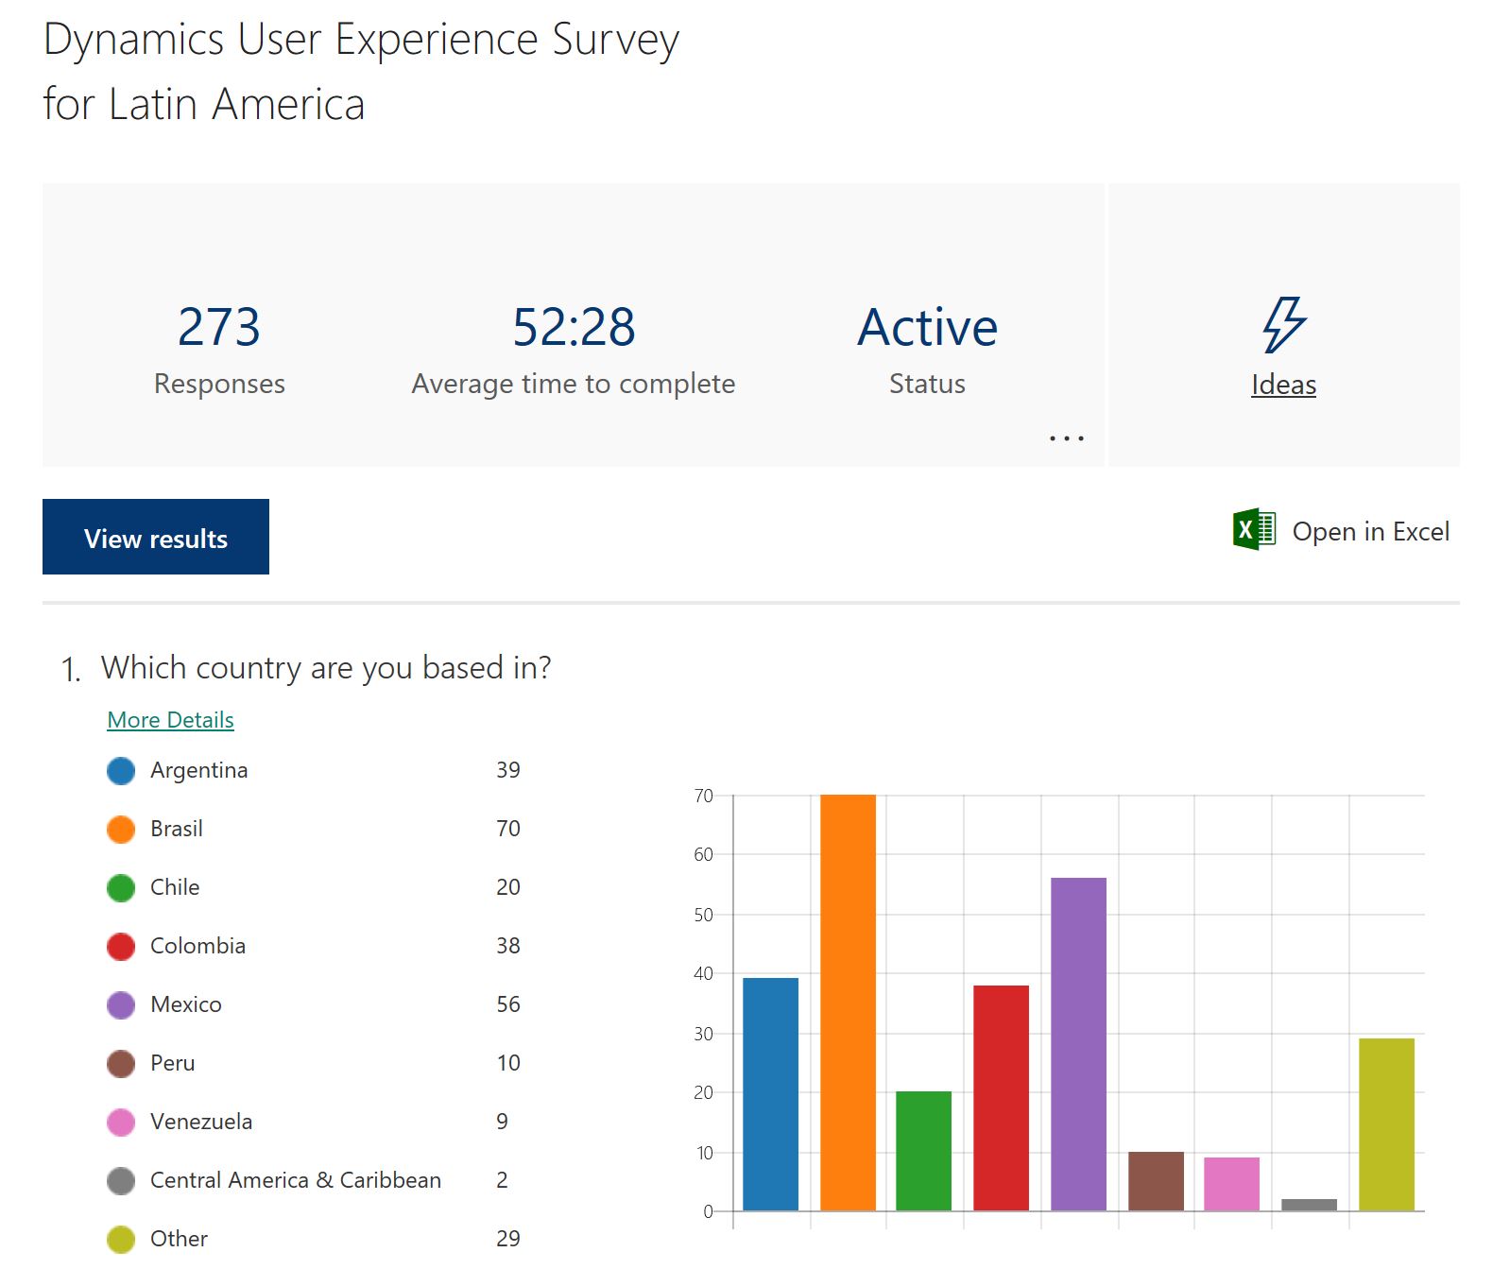
Task: Click the View results button
Action: 156,537
